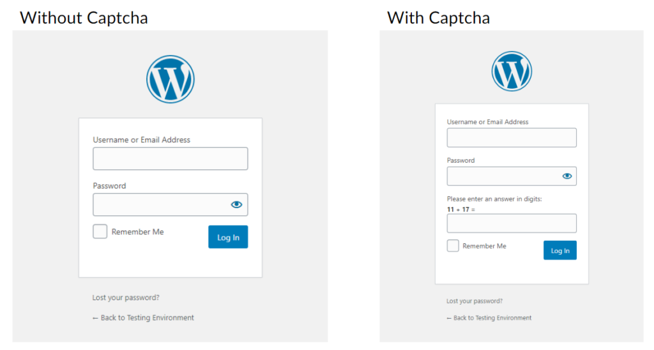Image resolution: width=654 pixels, height=350 pixels.
Task: Click the Password label in With Captcha form
Action: [461, 160]
